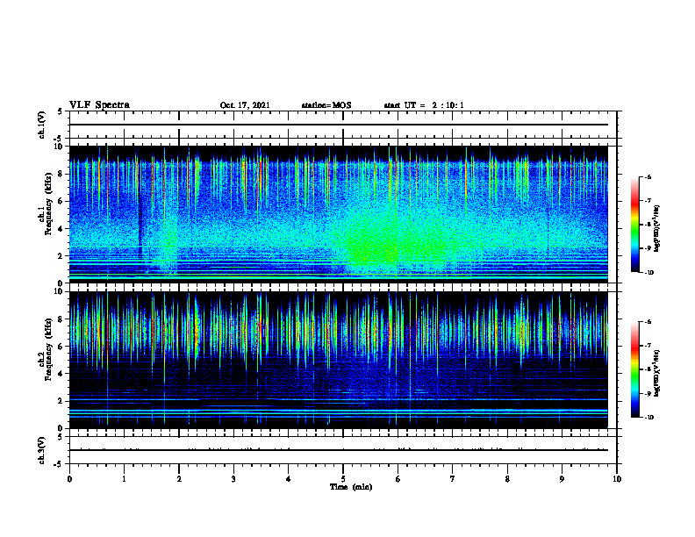The height and width of the screenshot is (537, 695).
Task: Click the 'VLF Spectra' title text
Action: [99, 105]
